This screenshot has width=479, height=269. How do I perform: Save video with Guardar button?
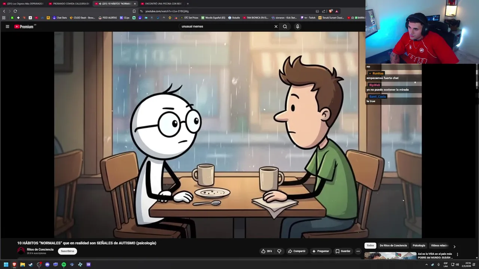pyautogui.click(x=343, y=251)
